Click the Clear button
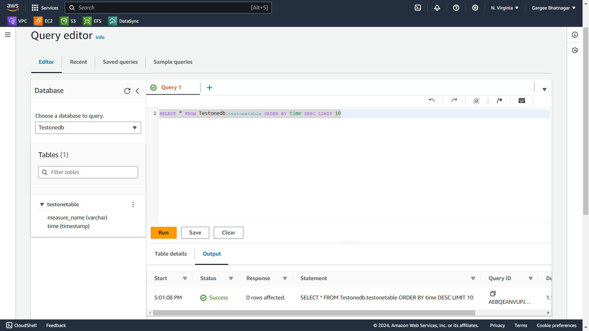This screenshot has height=331, width=589. pyautogui.click(x=229, y=233)
